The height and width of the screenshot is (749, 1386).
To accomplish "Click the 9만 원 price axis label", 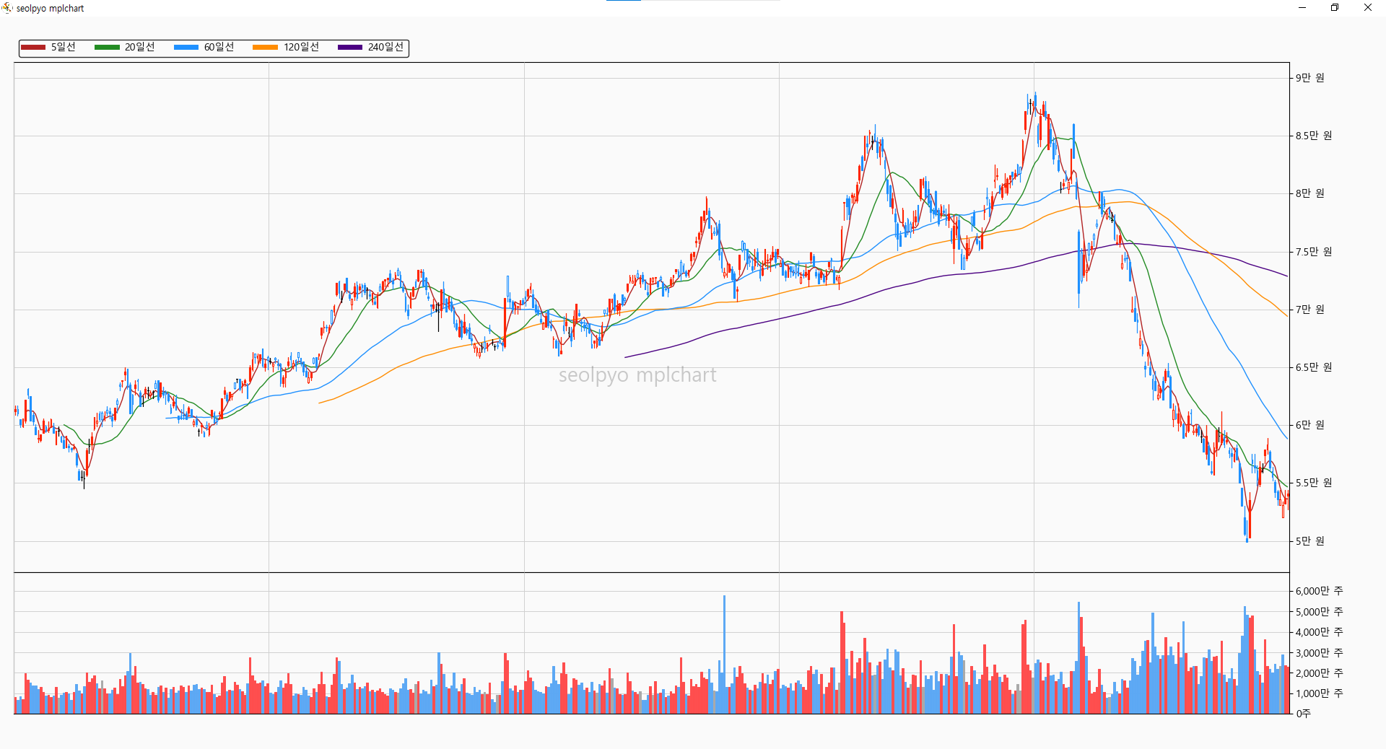I will pos(1309,78).
